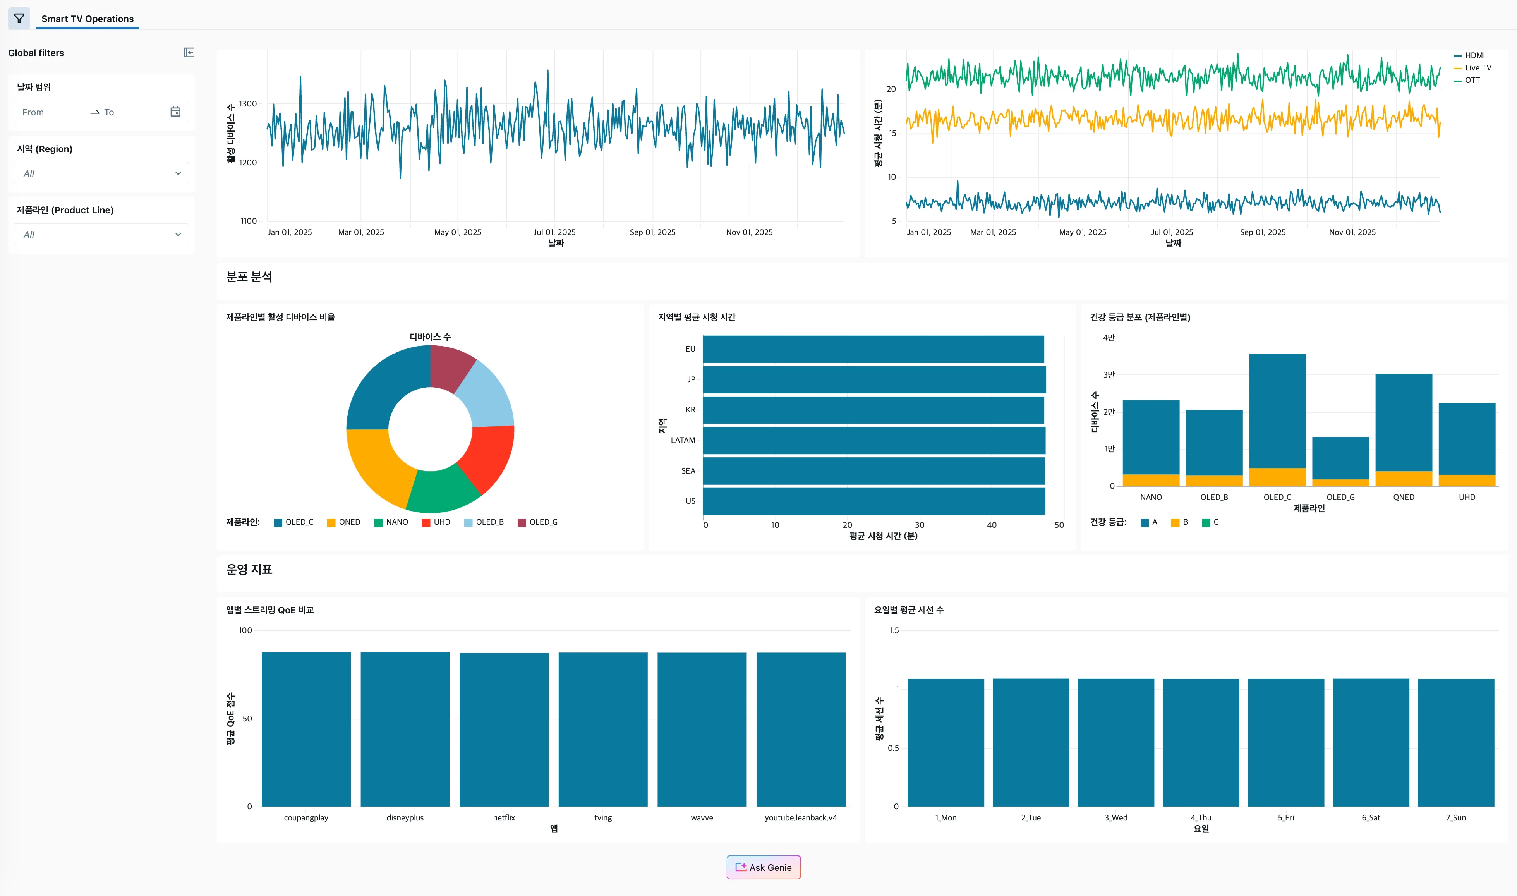The image size is (1517, 896).
Task: Select OLED_B legend swatch
Action: click(x=468, y=522)
